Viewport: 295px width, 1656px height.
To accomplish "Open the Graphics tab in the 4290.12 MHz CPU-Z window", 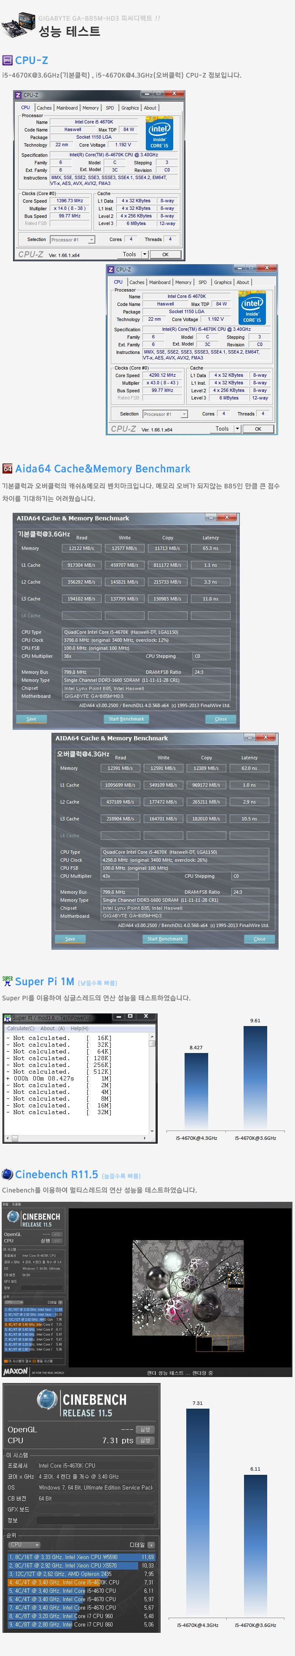I will 223,282.
